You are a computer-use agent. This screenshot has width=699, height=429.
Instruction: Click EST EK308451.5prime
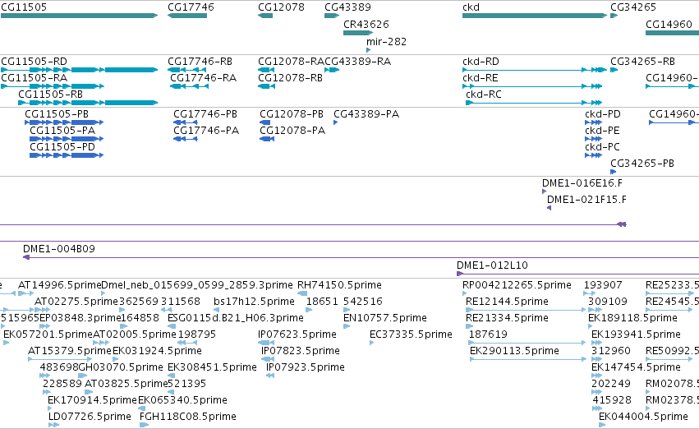(x=171, y=376)
